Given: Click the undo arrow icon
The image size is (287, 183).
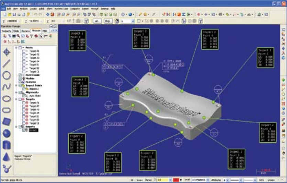Looking at the screenshot, I should (35, 14).
